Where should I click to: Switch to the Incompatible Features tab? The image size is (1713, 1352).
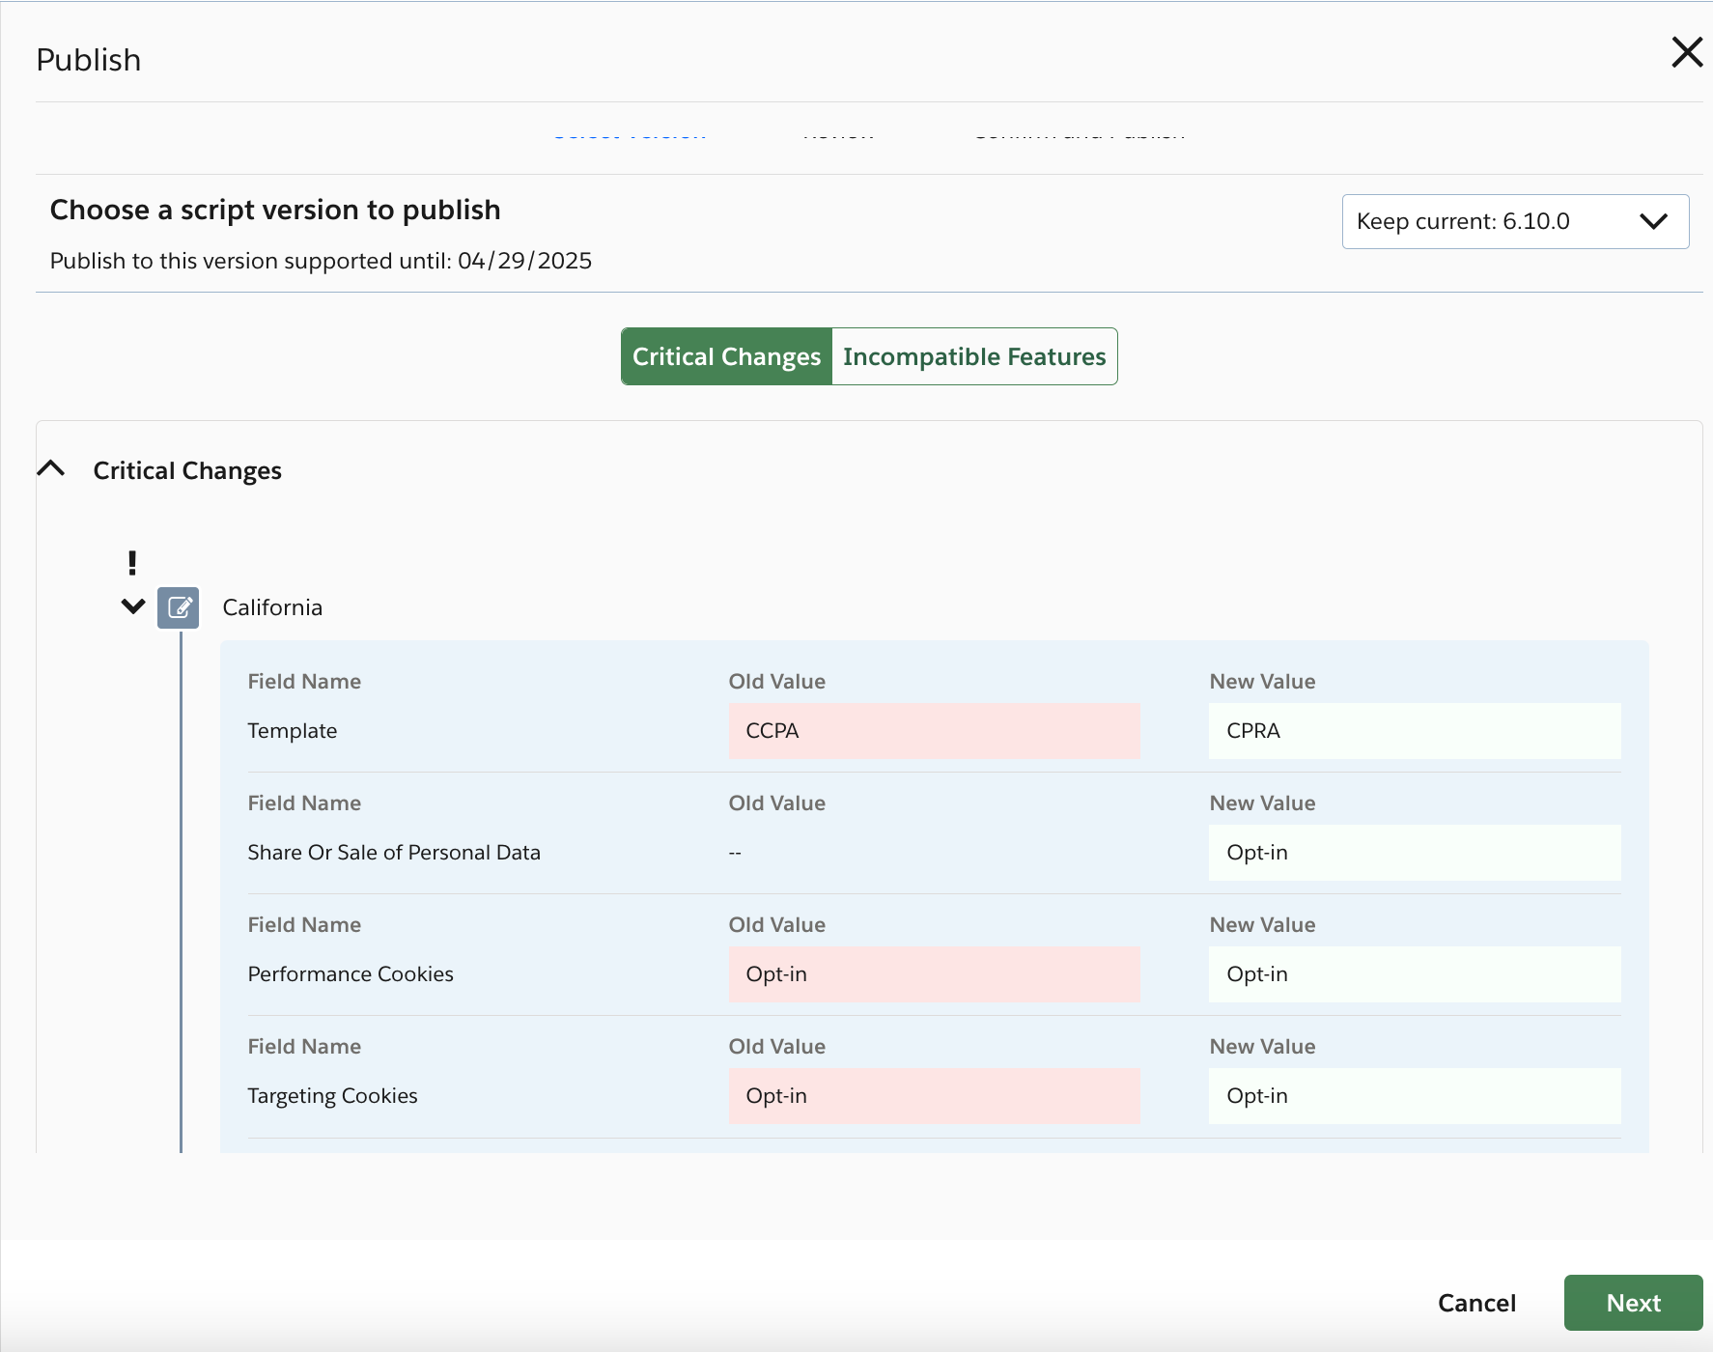(973, 357)
